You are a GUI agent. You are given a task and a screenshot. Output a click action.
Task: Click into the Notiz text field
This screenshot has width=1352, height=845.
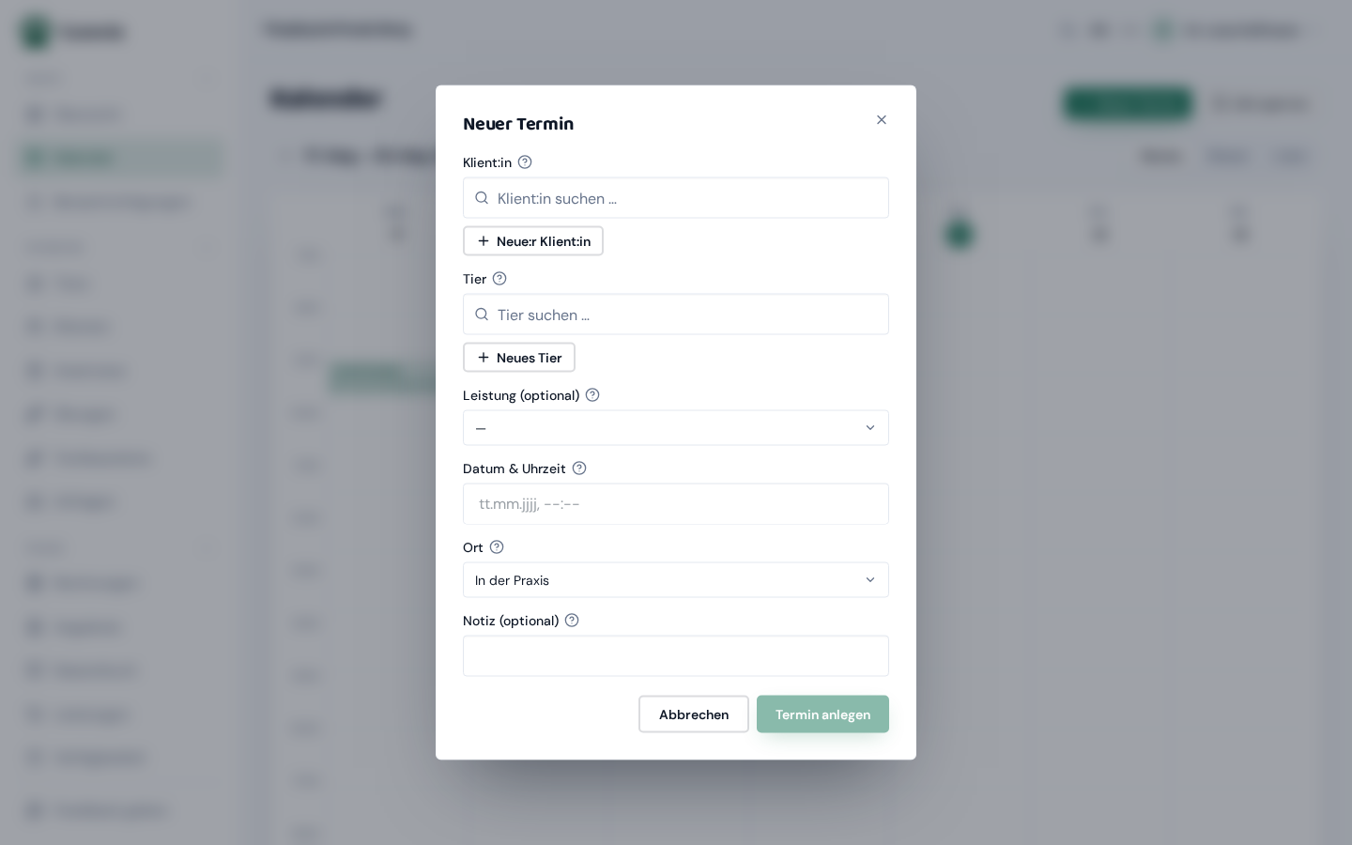[x=676, y=656]
